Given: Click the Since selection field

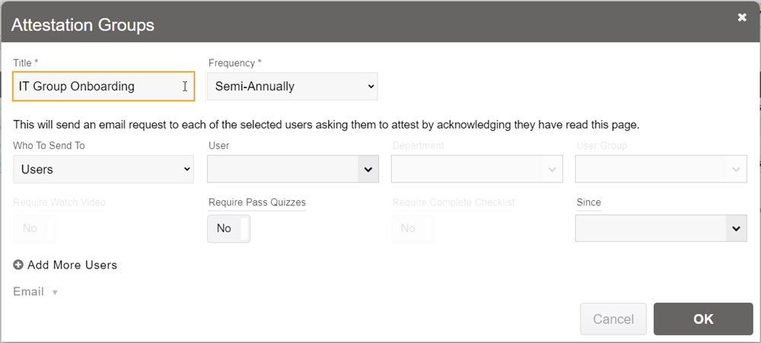Looking at the screenshot, I should [x=650, y=228].
